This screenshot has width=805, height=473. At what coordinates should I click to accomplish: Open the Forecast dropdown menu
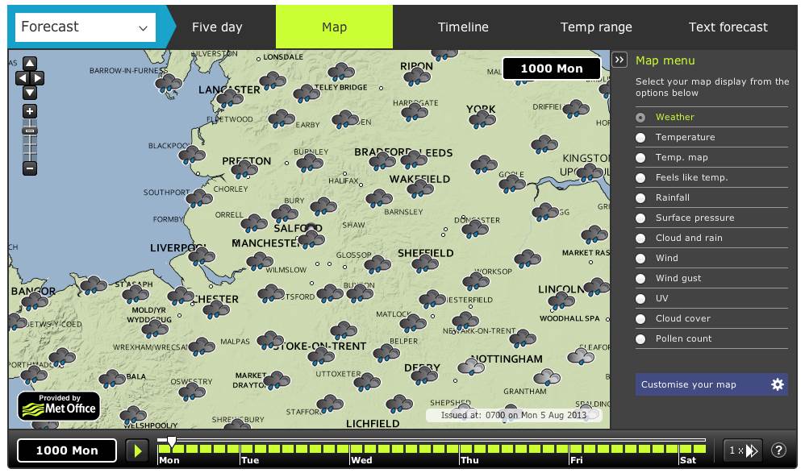click(x=85, y=27)
